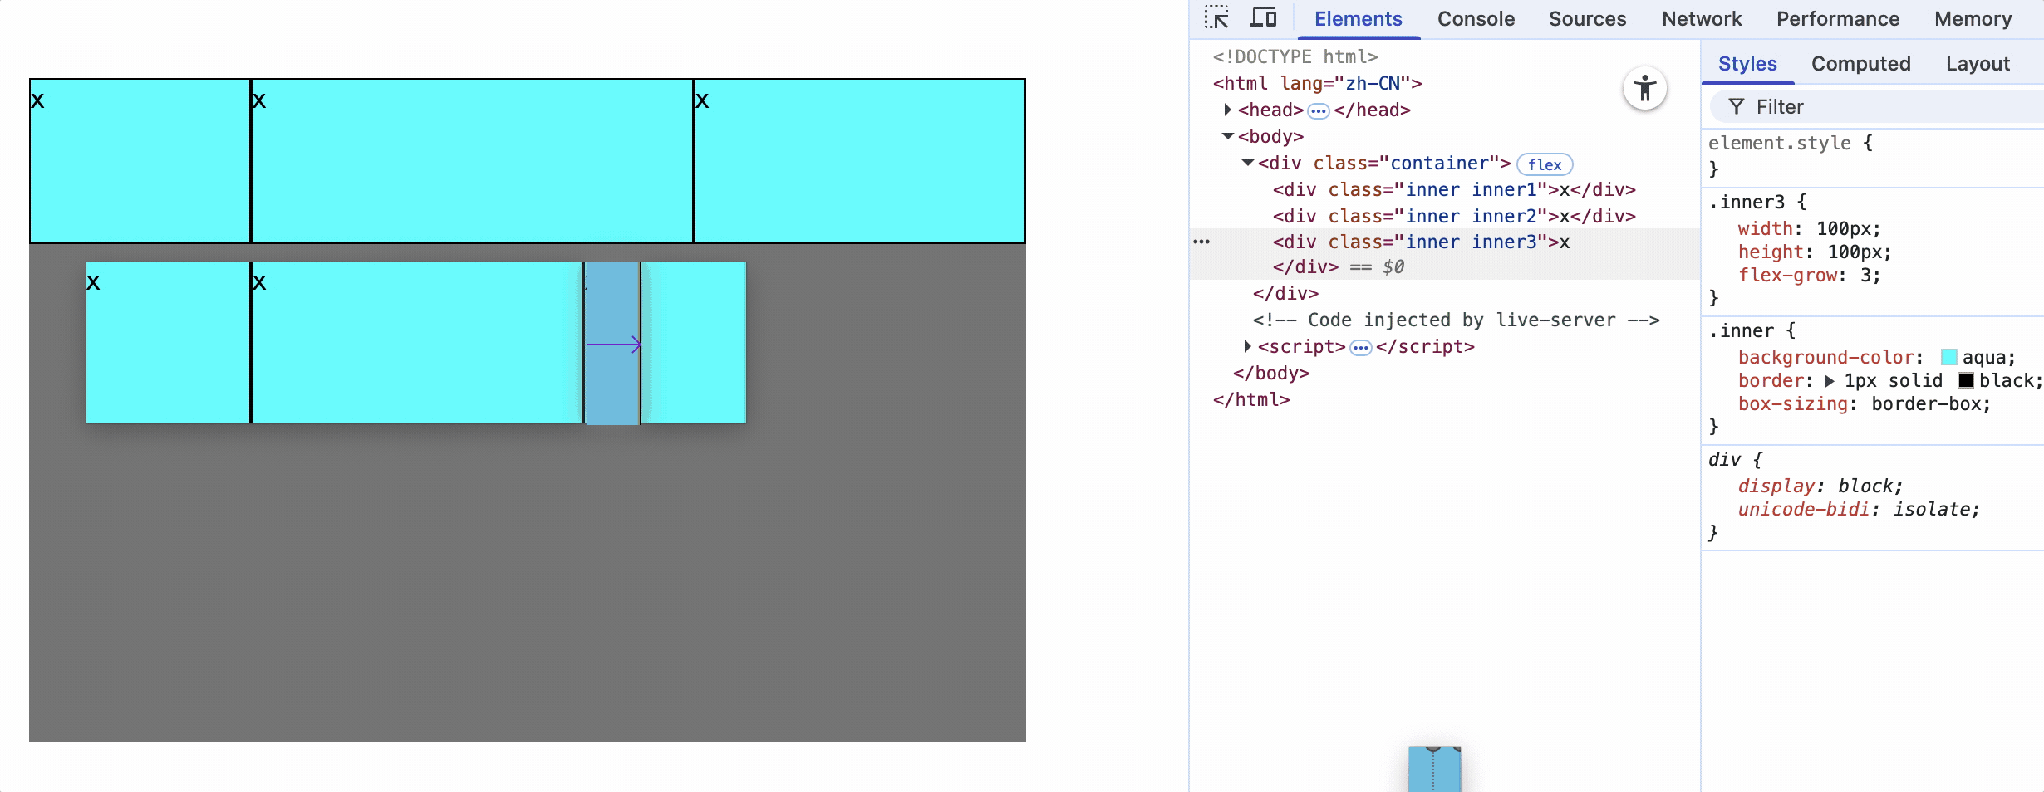Viewport: 2044px width, 792px height.
Task: Switch to the Computed sub-tab
Action: coord(1861,64)
